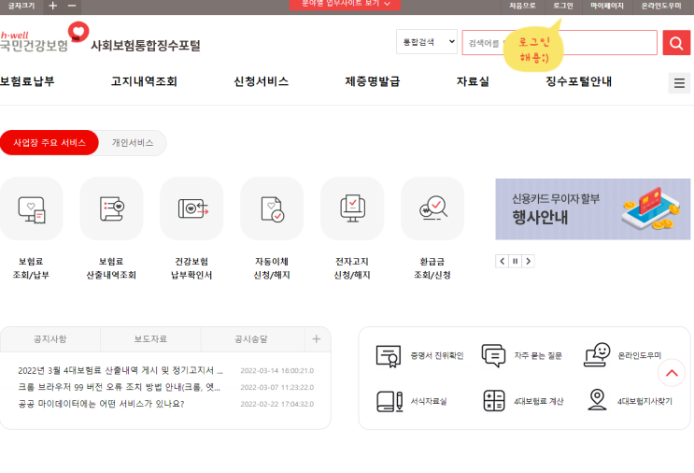The image size is (694, 473).
Task: Select the 공시송달 tab
Action: 251,339
